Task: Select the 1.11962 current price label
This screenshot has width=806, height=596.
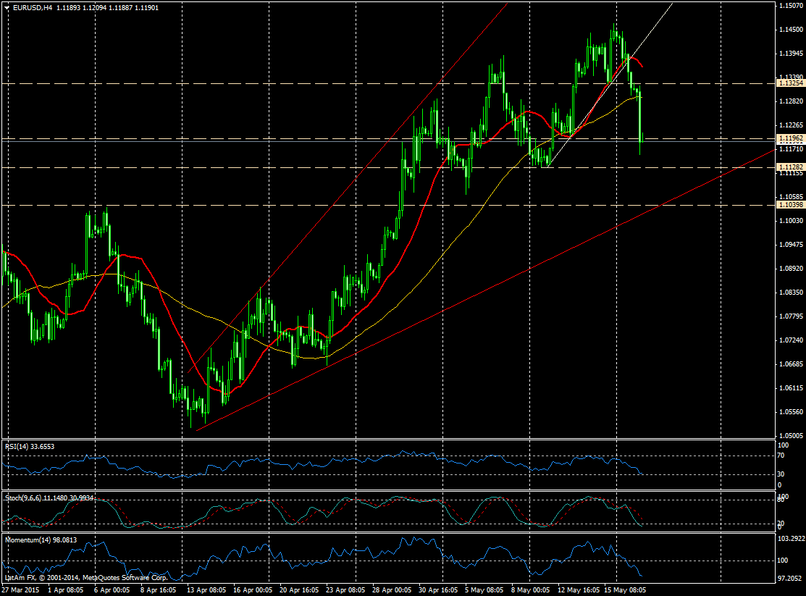Action: 789,138
